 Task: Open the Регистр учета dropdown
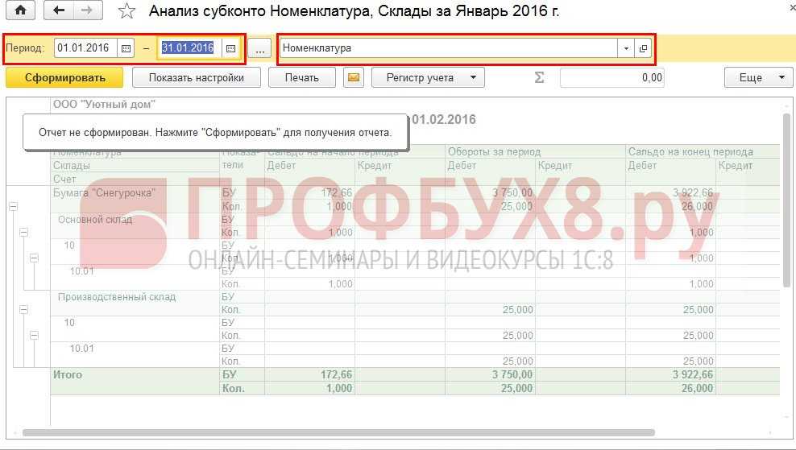(x=428, y=77)
